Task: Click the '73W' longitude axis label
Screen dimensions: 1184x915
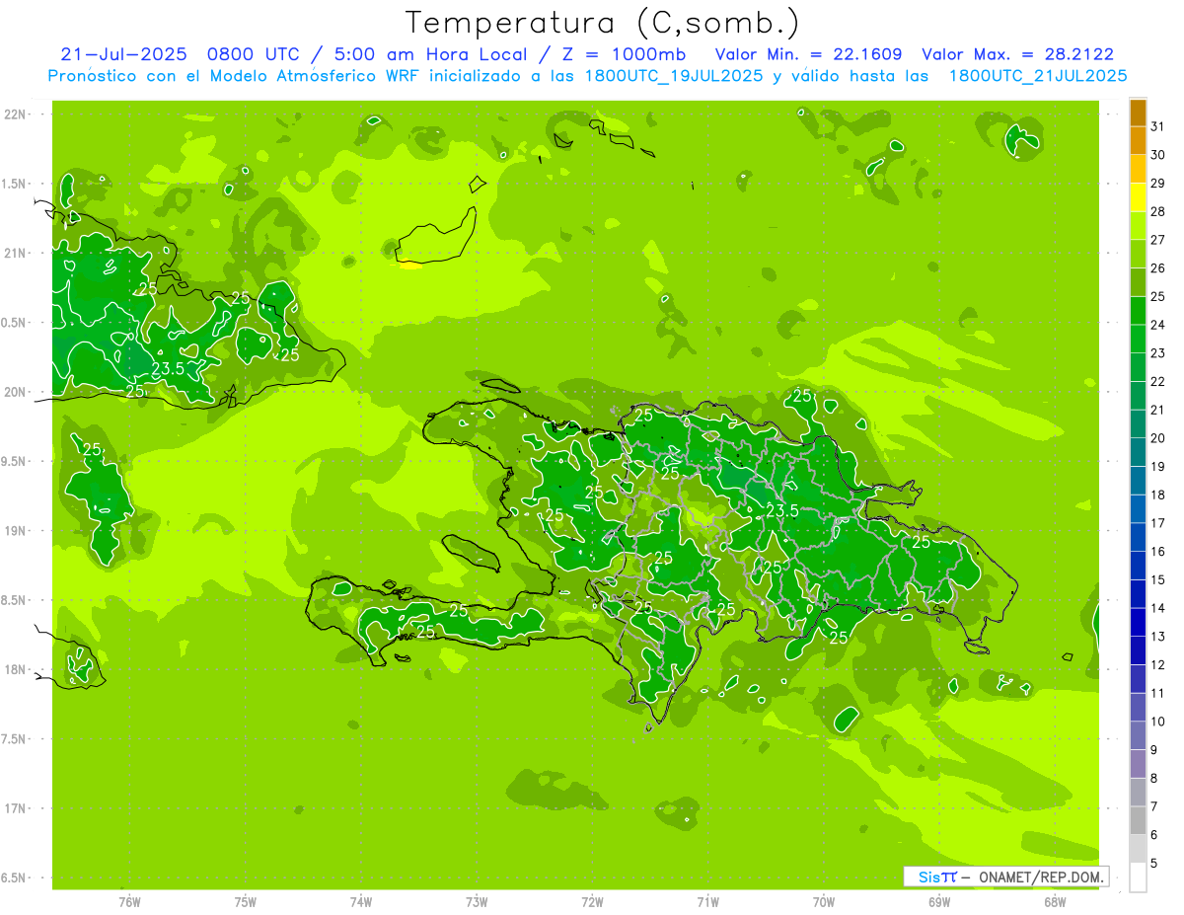Action: tap(477, 901)
